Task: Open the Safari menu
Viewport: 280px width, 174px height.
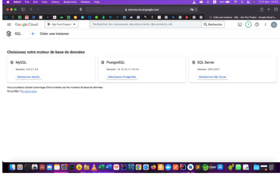Action: [x=17, y=2]
